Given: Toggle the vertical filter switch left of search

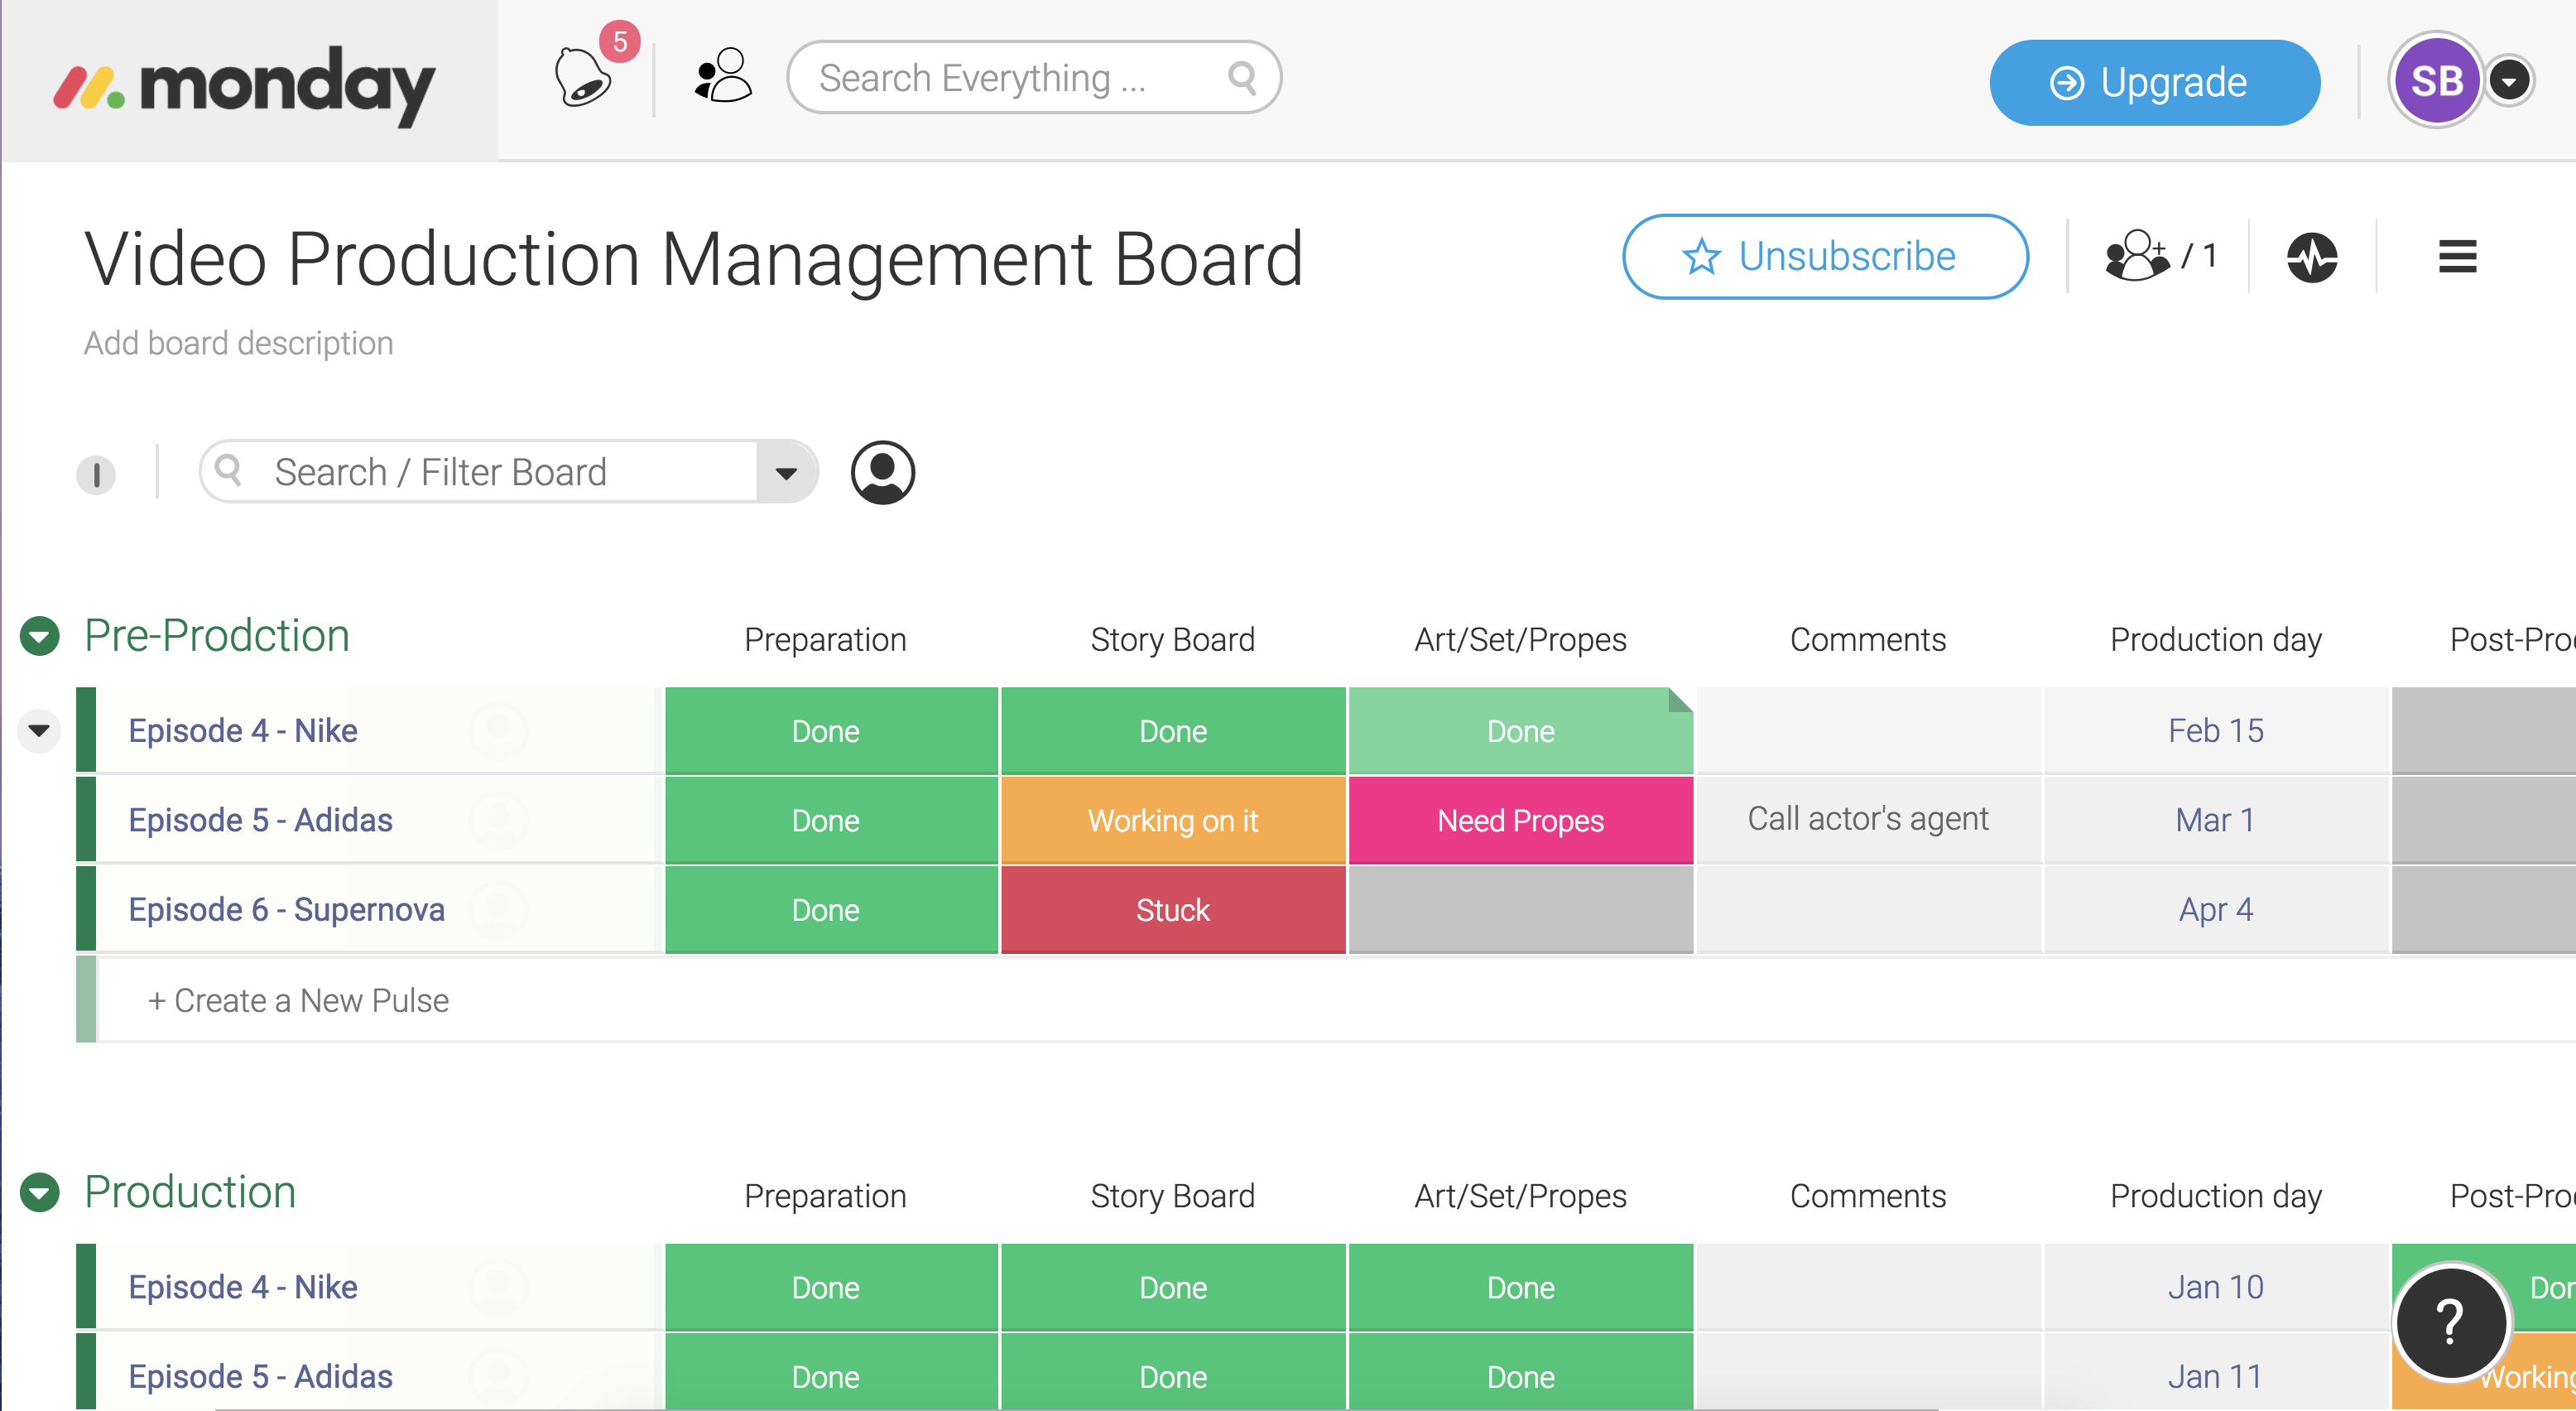Looking at the screenshot, I should 96,475.
